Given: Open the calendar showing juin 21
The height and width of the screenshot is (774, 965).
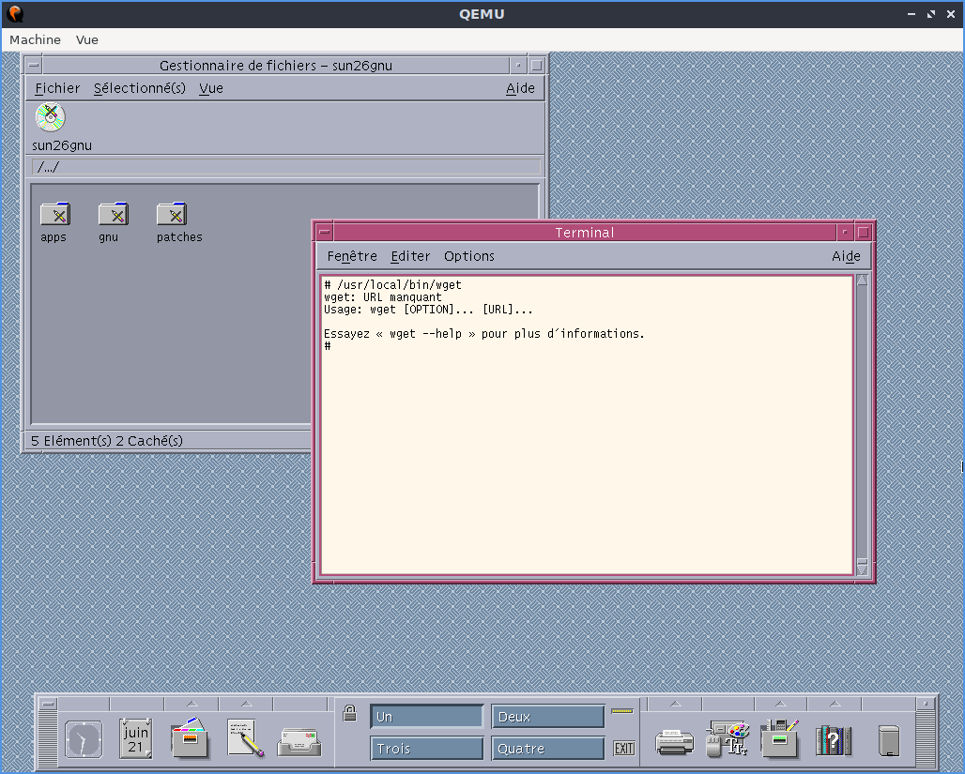Looking at the screenshot, I should click(136, 739).
